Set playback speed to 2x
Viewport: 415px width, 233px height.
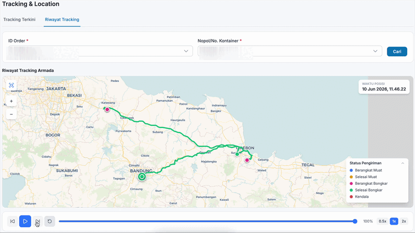(x=404, y=222)
